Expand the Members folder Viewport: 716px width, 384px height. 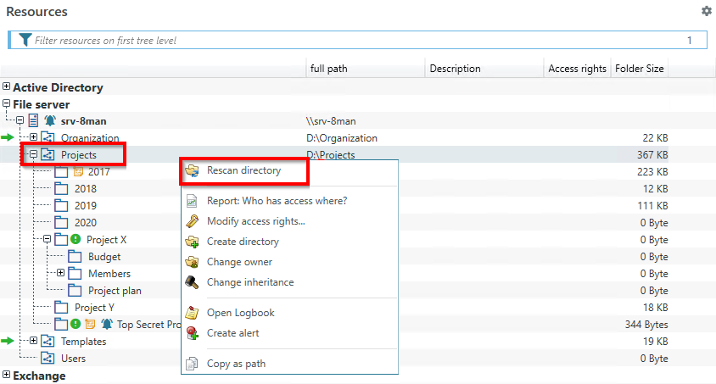(60, 274)
